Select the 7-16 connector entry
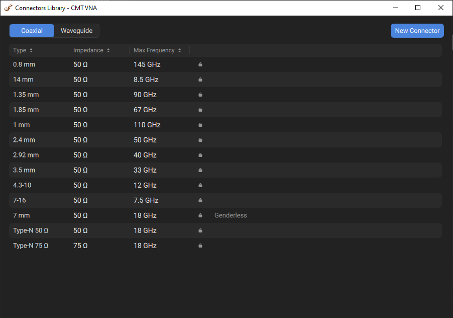 [20, 200]
